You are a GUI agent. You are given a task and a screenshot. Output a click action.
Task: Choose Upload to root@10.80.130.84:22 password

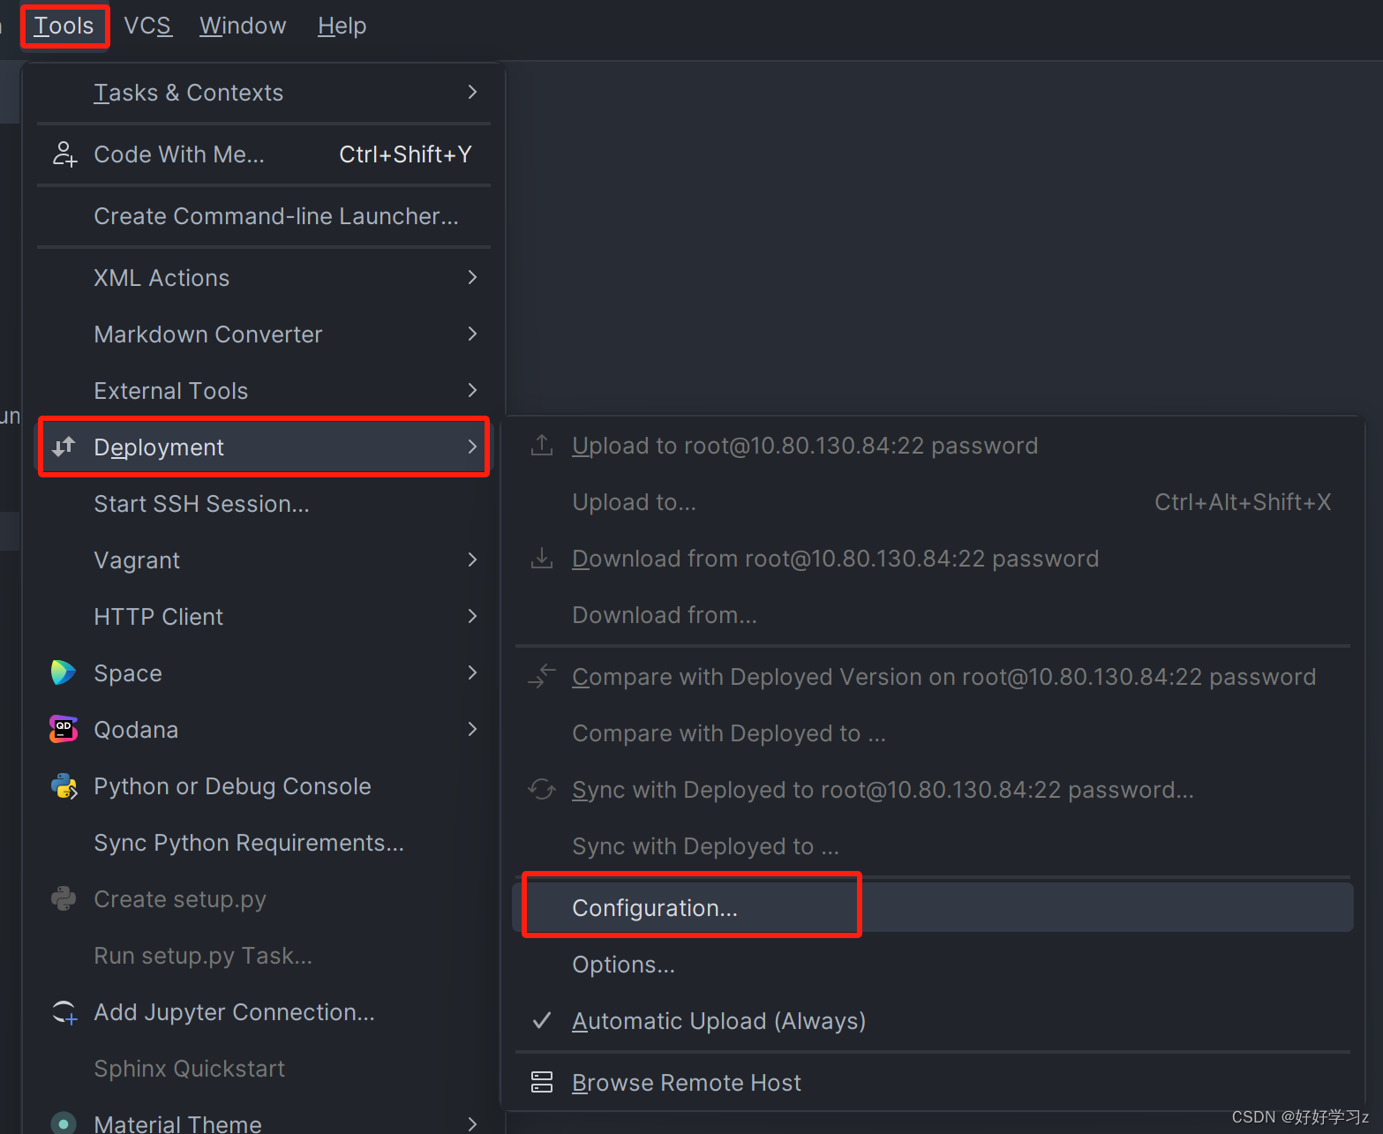(x=933, y=445)
